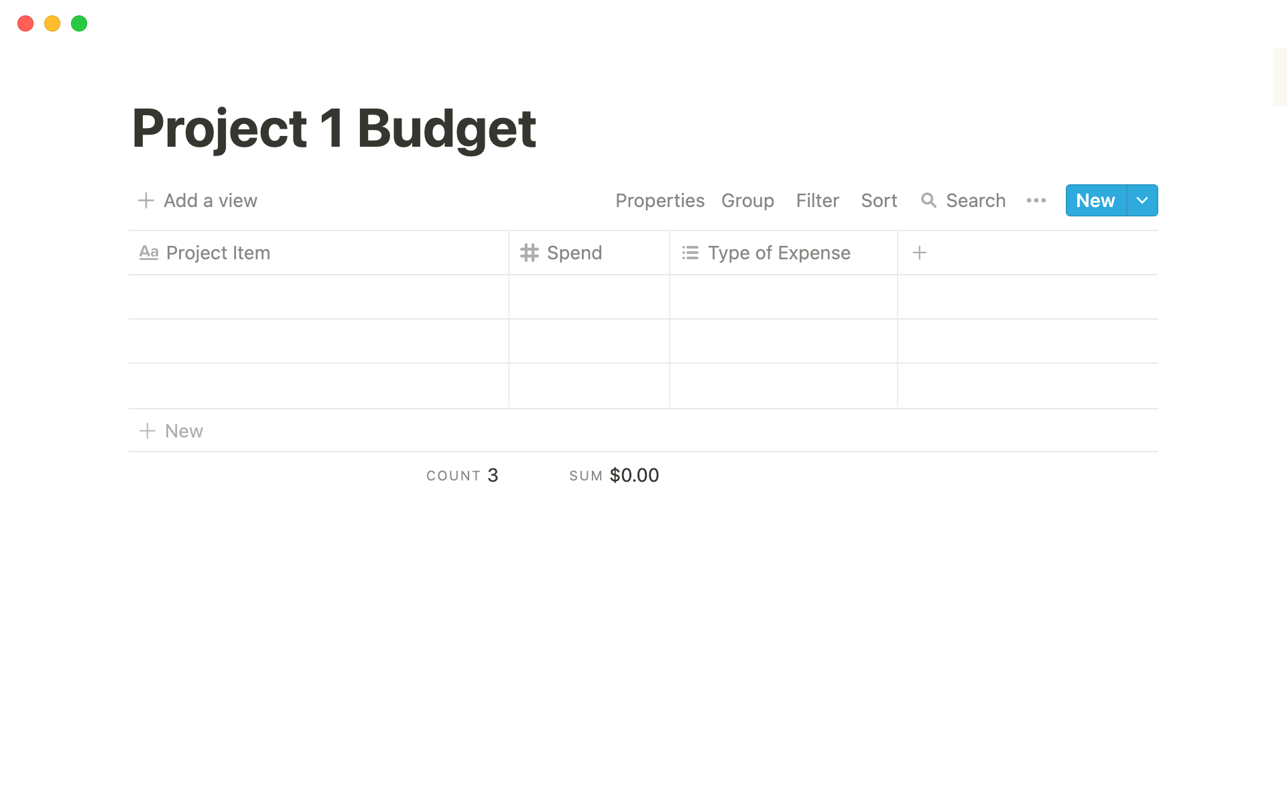Open the Filter options
Image resolution: width=1287 pixels, height=804 pixels.
(x=817, y=200)
